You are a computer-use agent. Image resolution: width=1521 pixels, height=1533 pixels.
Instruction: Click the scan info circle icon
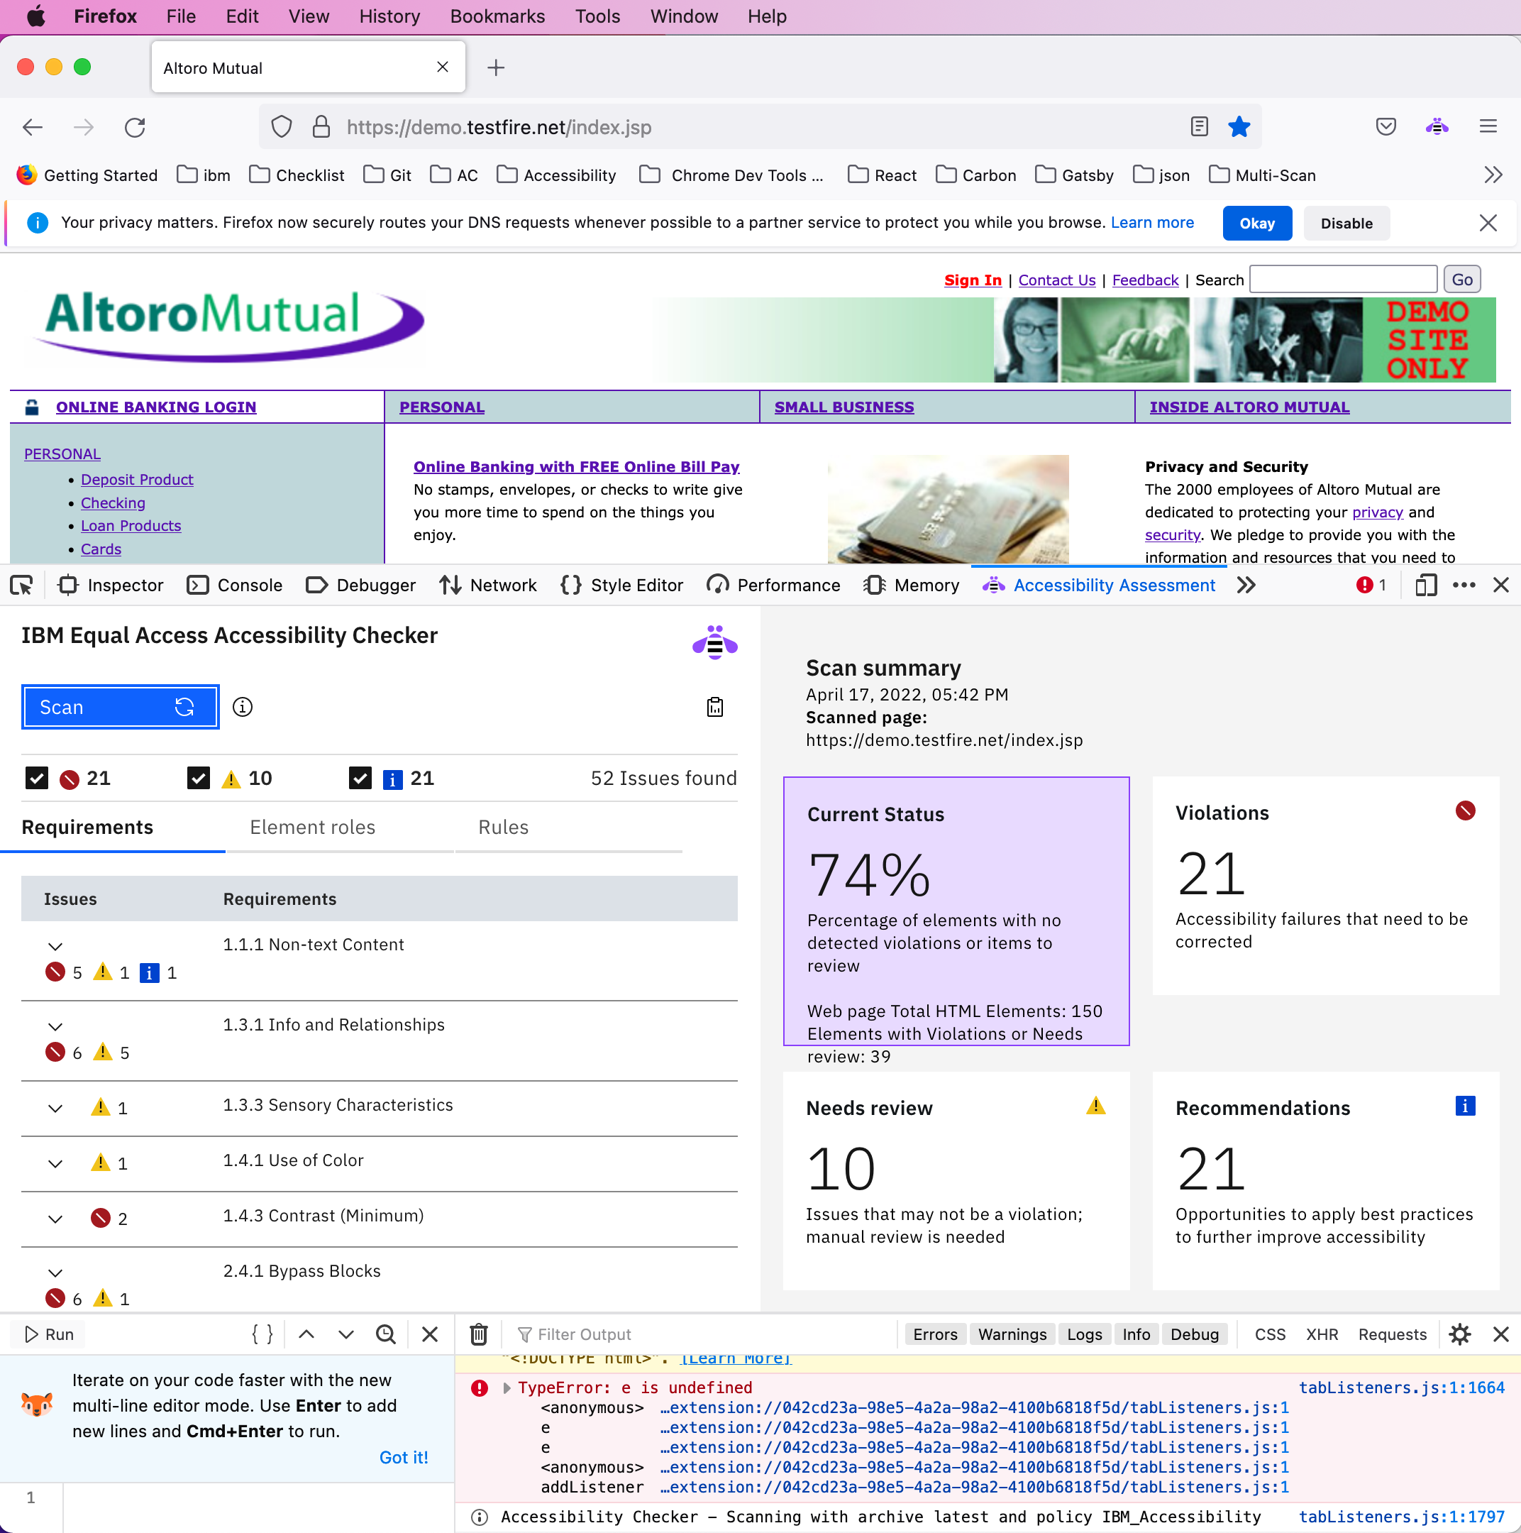click(x=243, y=707)
